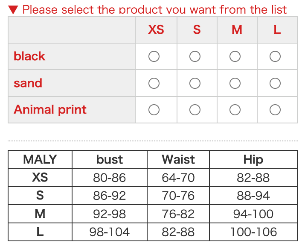Pick Animal print in size L
302x246 pixels.
coord(275,110)
